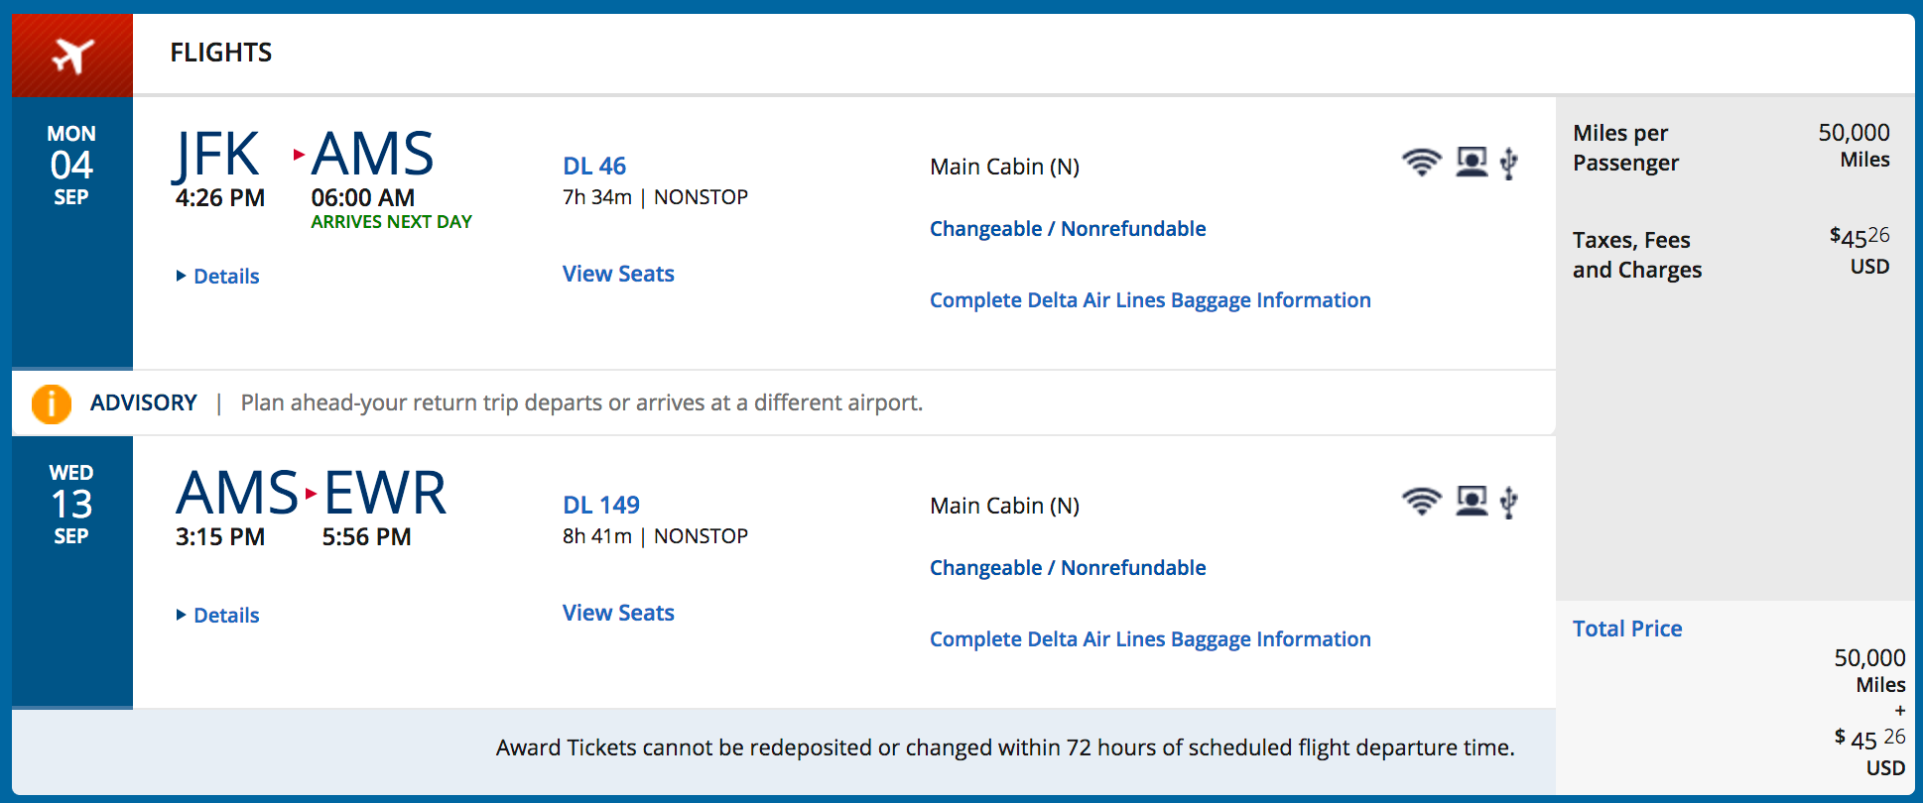Screen dimensions: 1923x803
Task: Click the Wi-Fi icon for flight DL 149
Action: tap(1421, 501)
